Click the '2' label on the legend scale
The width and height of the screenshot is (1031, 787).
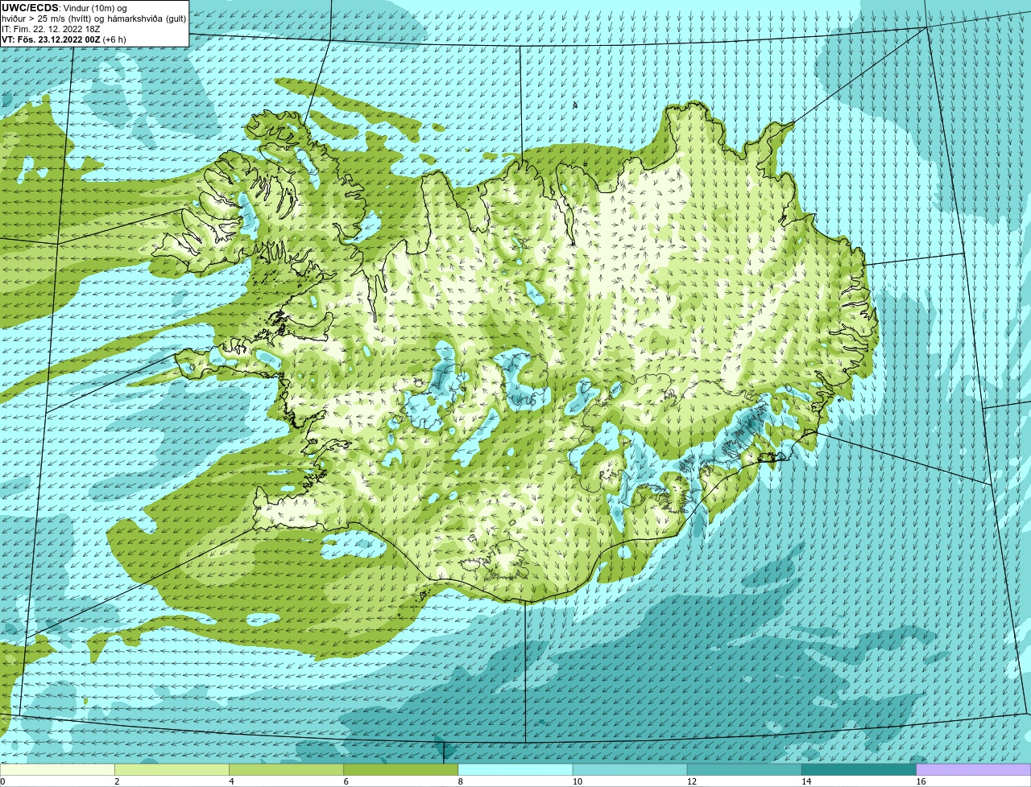[x=117, y=781]
